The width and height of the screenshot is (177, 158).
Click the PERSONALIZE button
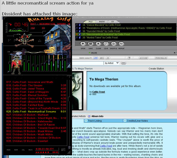(x=161, y=58)
